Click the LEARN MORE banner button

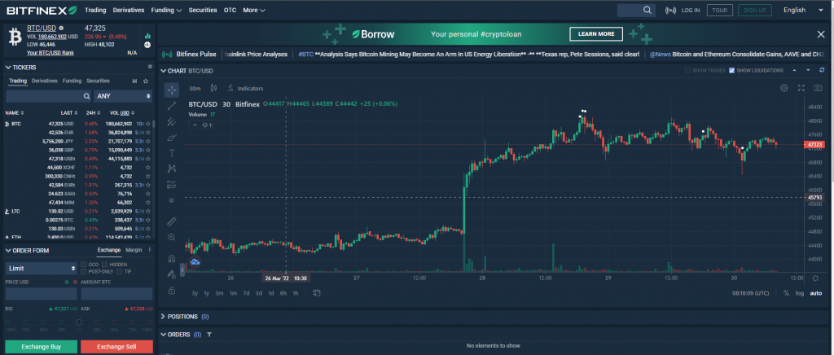(595, 34)
